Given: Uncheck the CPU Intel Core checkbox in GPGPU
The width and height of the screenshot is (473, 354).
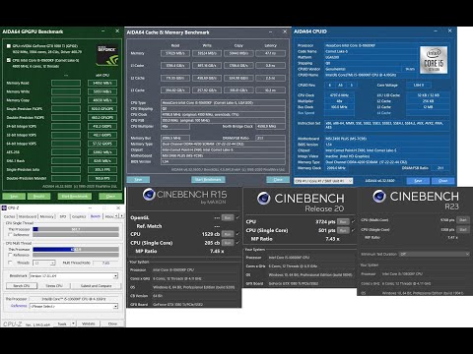Looking at the screenshot, I should pyautogui.click(x=9, y=60).
